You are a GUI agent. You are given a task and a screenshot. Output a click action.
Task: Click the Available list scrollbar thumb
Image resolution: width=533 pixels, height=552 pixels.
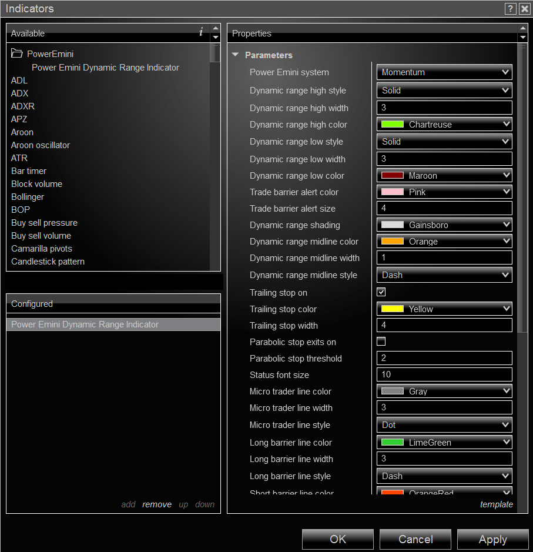[215, 53]
